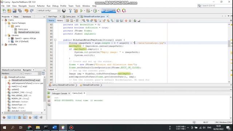Open the Debug menu

coord(55,6)
